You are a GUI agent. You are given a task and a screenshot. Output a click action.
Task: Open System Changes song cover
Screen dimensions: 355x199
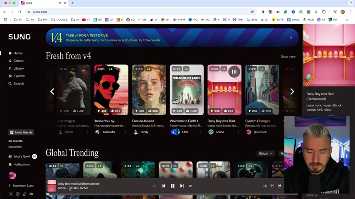tap(262, 90)
